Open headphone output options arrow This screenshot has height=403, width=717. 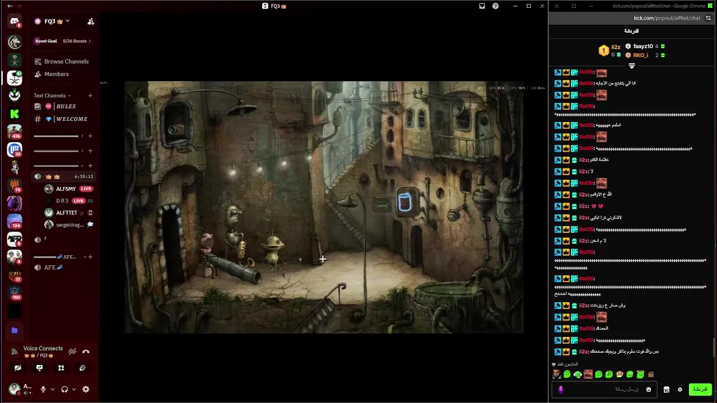[x=73, y=389]
